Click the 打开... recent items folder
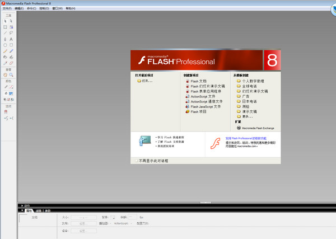 [x=147, y=81]
